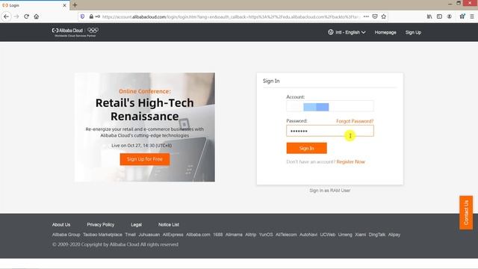
Task: Open Notice List footer link
Action: (x=169, y=224)
